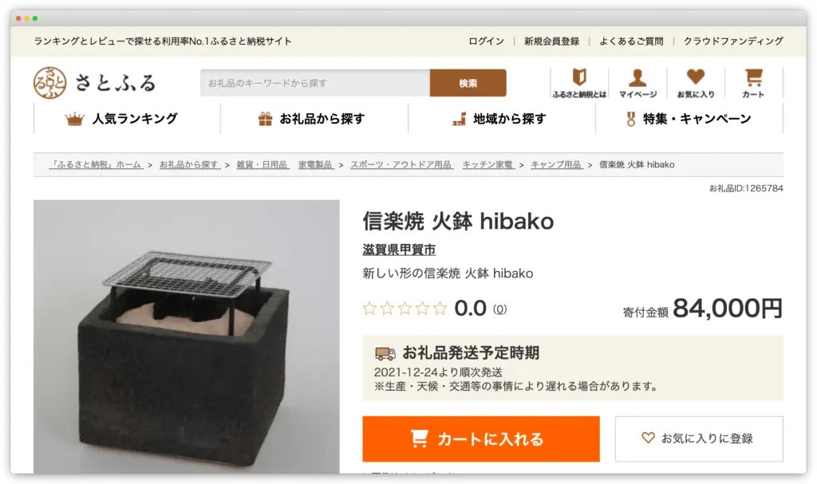The image size is (817, 484).
Task: Click the medal icon beside 特集・キャンペーン
Action: click(x=631, y=120)
